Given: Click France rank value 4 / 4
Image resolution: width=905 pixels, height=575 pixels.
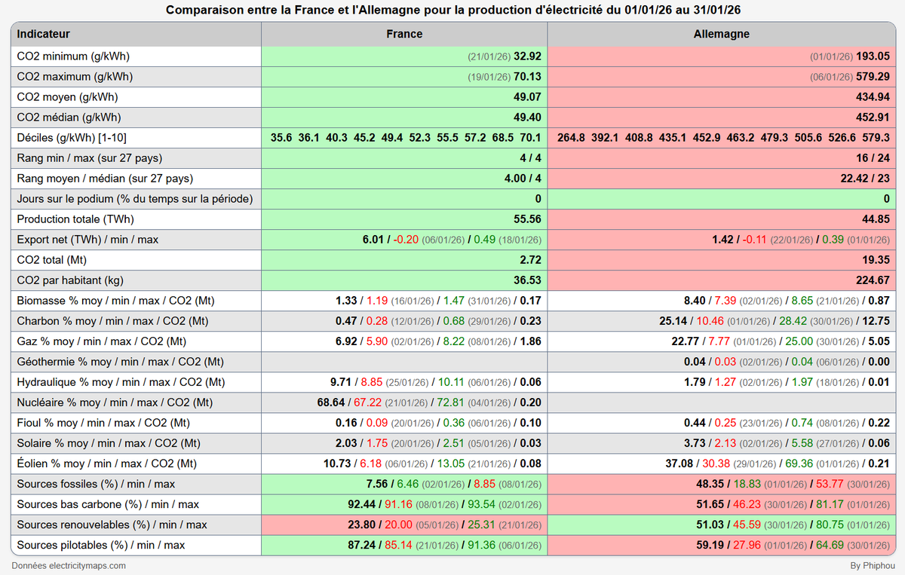Looking at the screenshot, I should coord(531,158).
